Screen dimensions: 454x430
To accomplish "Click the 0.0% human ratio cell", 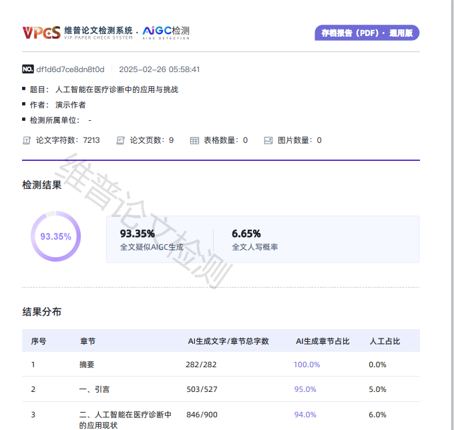I will 378,365.
